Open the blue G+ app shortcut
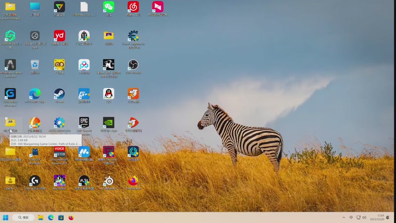The height and width of the screenshot is (223, 396). (x=84, y=94)
